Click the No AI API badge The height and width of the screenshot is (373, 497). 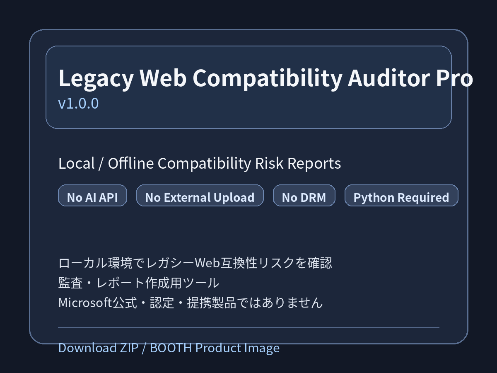[92, 196]
